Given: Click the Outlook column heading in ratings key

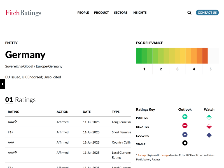Looking at the screenshot, I should click(185, 109).
